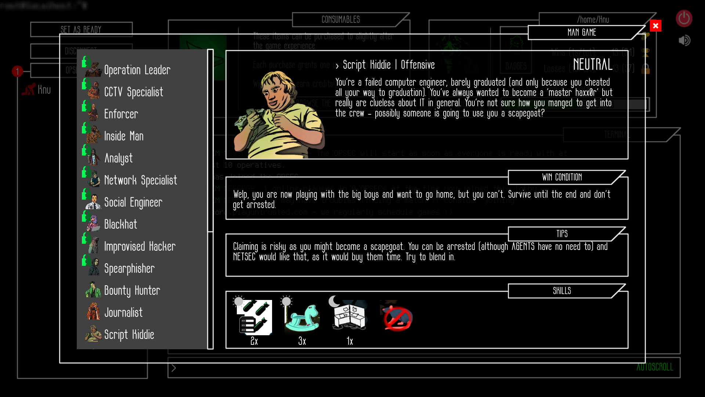Select the Operation Leader role

138,70
